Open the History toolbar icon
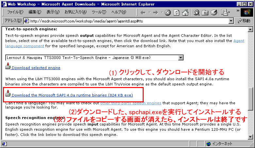This screenshot has height=148, width=255. (214, 12)
